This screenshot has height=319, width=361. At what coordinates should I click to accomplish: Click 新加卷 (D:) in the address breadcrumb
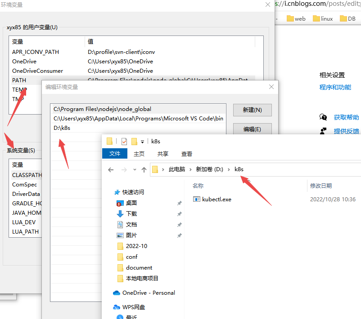tap(209, 169)
